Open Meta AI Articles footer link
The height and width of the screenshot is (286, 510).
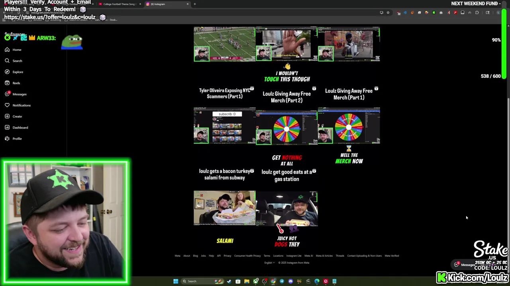(324, 256)
